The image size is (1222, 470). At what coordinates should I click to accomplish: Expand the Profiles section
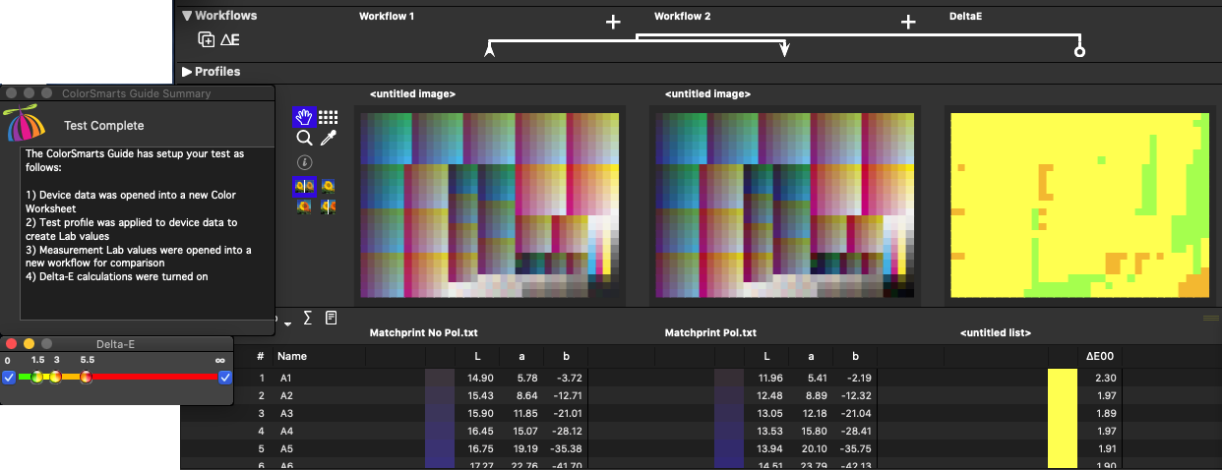coord(186,72)
